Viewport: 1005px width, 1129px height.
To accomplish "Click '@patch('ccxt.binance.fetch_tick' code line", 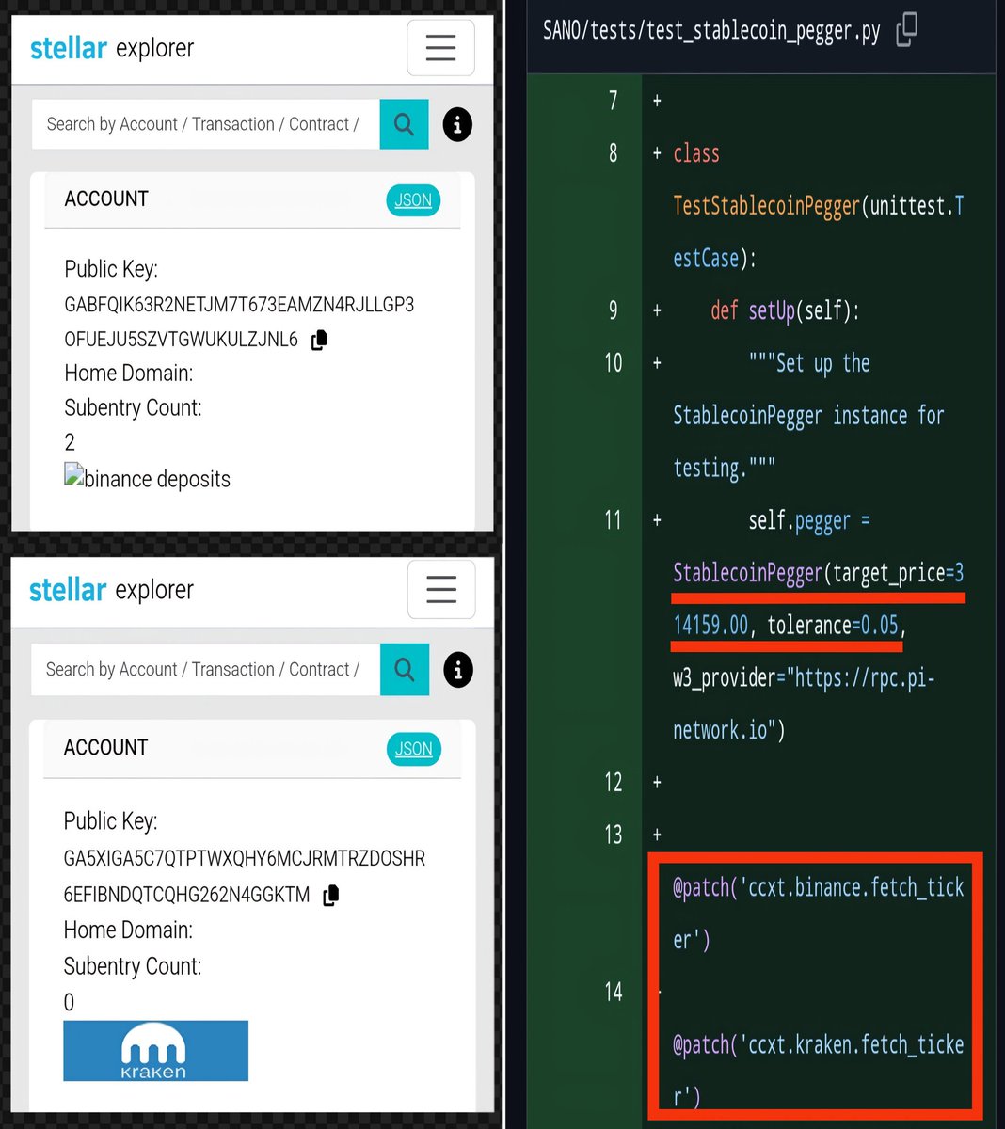I will click(x=819, y=888).
